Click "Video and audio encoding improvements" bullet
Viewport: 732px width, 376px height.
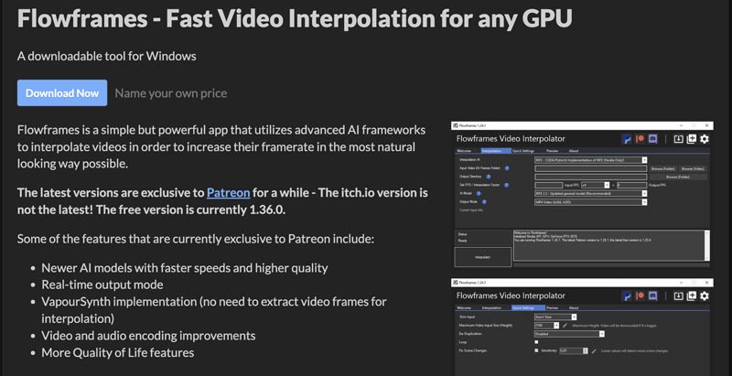click(148, 336)
